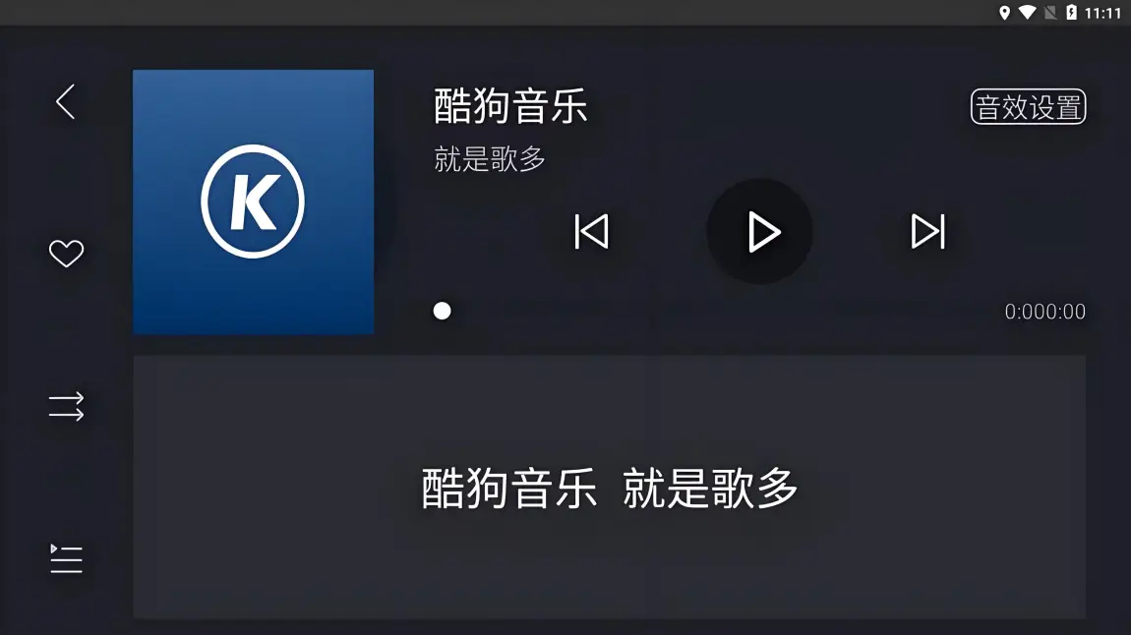Go back using the left arrow
The width and height of the screenshot is (1131, 635).
(x=66, y=101)
